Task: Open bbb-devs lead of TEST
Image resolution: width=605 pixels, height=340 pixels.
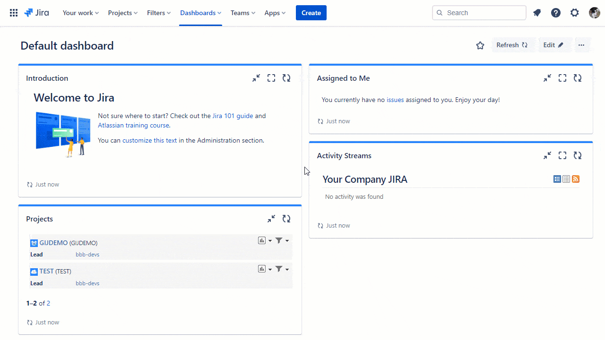Action: (x=87, y=283)
